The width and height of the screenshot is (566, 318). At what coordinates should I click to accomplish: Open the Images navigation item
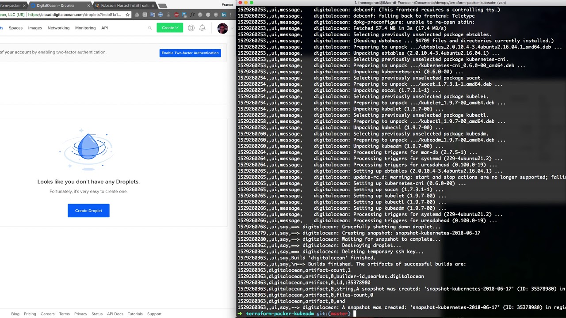pos(35,28)
